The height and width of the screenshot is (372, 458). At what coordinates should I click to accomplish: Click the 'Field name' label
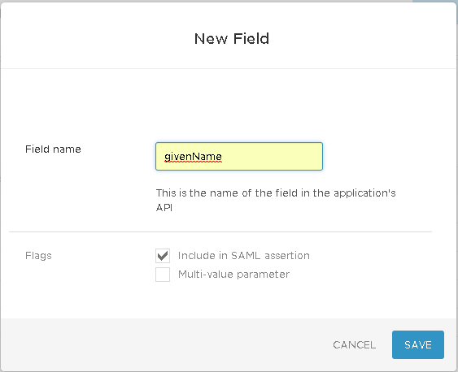tap(53, 149)
